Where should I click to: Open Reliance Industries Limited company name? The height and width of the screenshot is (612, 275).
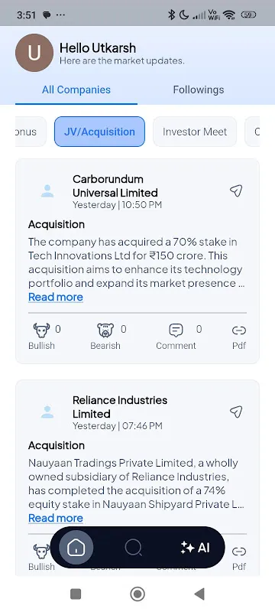click(x=120, y=407)
